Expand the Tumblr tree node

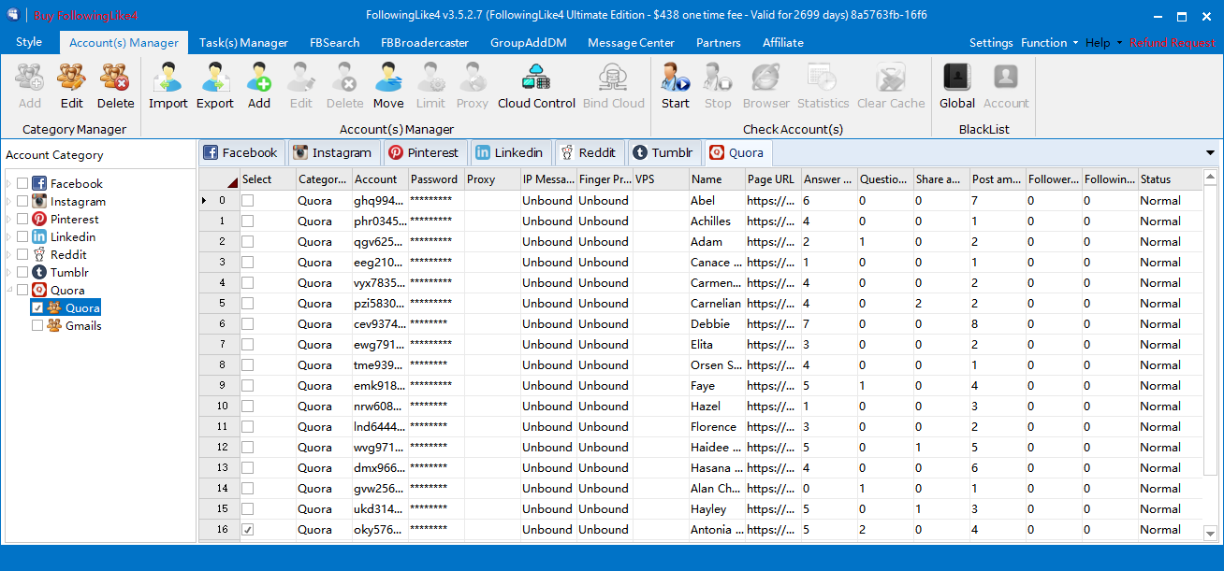click(9, 273)
